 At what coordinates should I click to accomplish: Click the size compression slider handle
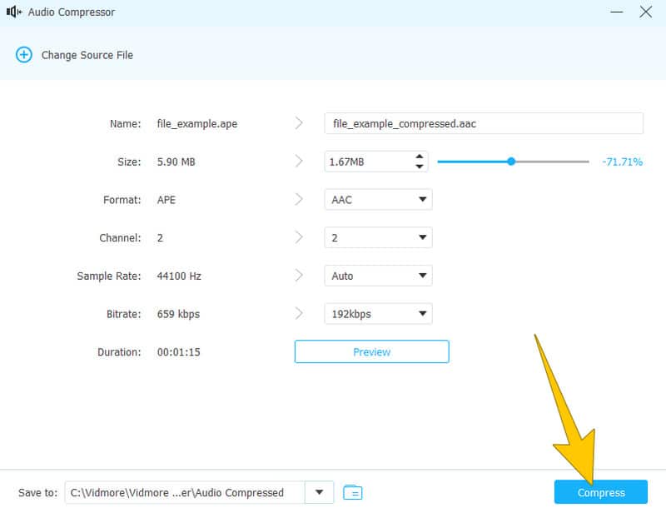point(511,162)
